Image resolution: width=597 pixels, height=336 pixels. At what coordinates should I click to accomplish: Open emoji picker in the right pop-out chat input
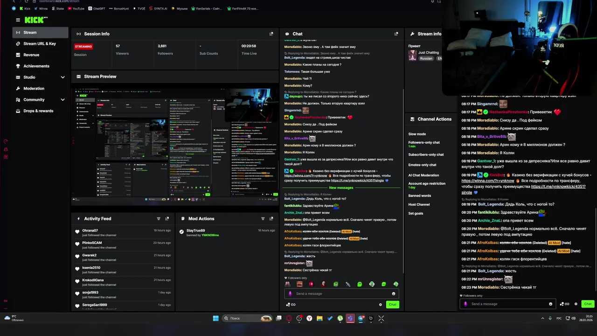[551, 304]
